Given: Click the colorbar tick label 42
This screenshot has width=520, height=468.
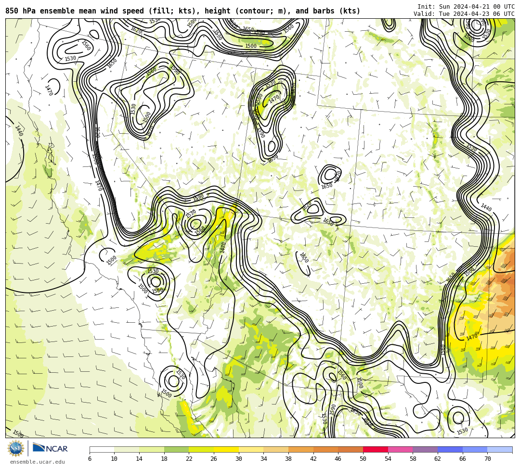Looking at the screenshot, I should coord(313,459).
